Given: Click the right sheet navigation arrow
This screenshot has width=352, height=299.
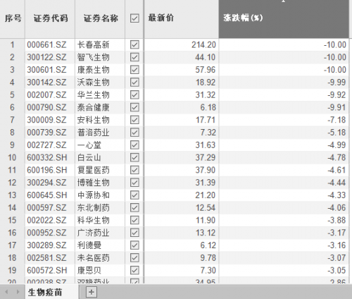Looking at the screenshot, I should point(18,292).
